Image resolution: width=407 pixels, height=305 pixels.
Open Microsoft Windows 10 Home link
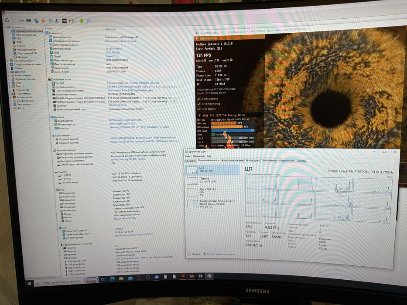[x=120, y=41]
